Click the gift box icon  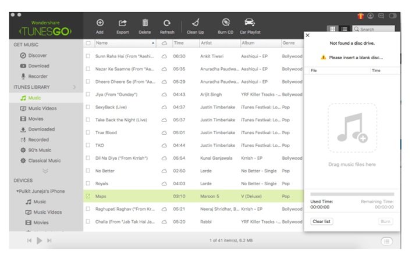[360, 16]
